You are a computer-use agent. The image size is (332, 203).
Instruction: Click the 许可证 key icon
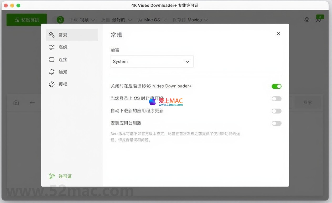click(x=52, y=176)
